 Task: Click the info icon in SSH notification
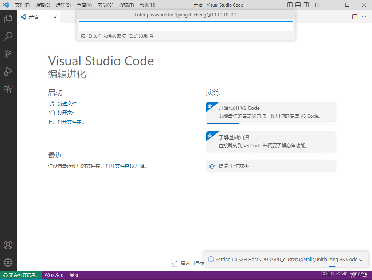pos(211,259)
